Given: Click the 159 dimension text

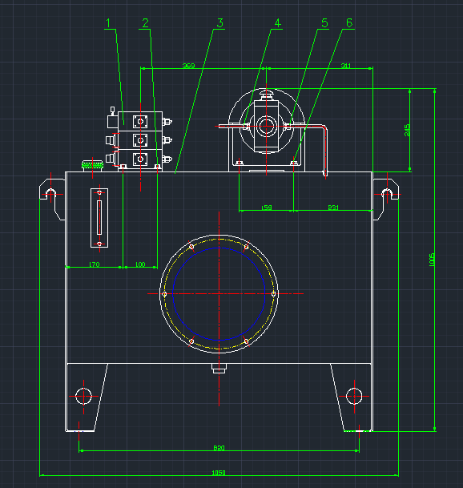Looking at the screenshot, I should click(267, 208).
